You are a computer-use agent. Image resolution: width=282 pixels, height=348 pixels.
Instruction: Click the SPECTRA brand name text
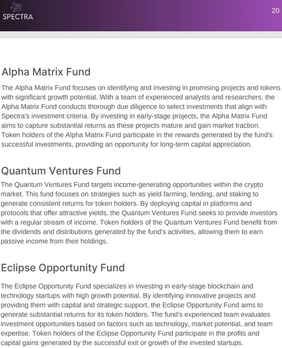click(18, 17)
